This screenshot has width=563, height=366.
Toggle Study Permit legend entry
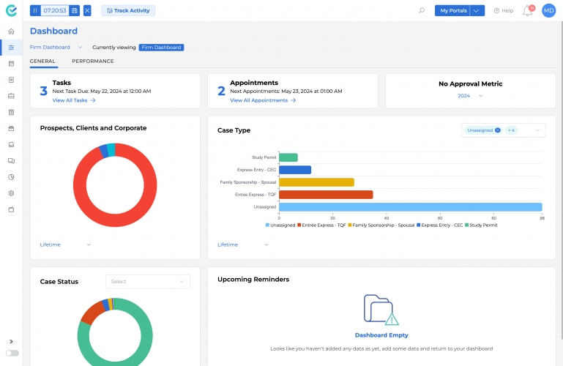481,225
